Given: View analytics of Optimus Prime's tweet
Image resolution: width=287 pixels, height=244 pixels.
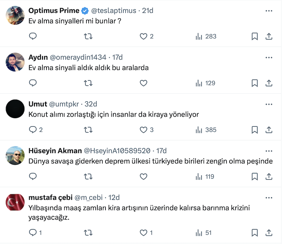Looking at the screenshot, I should [x=206, y=36].
